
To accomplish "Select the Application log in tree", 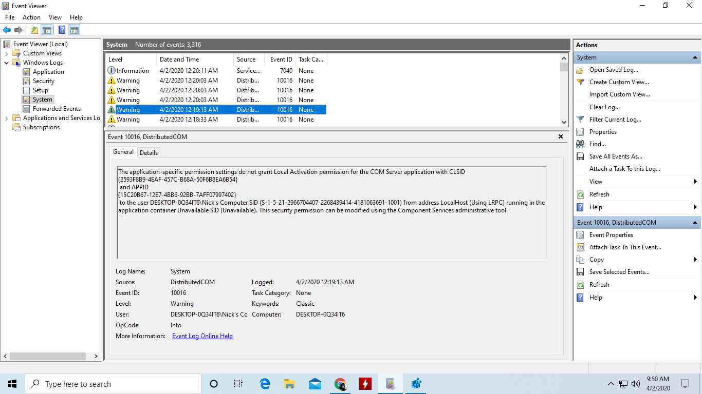I will point(48,72).
